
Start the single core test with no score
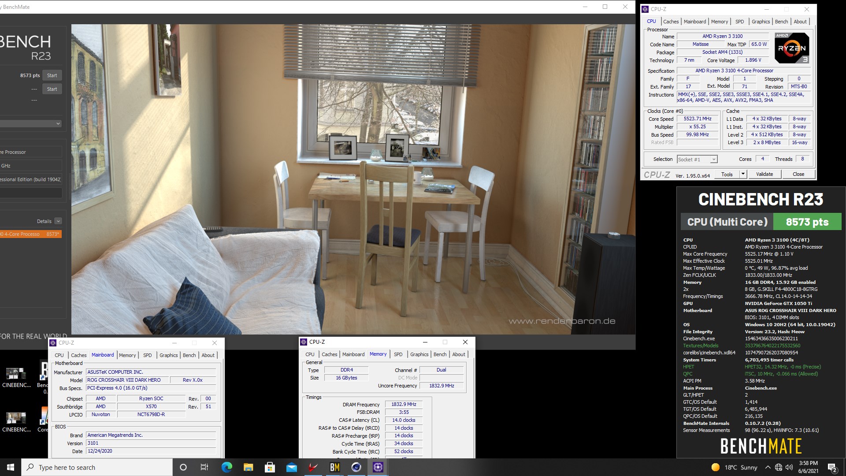point(52,89)
